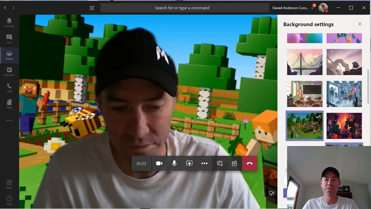The image size is (371, 209).
Task: Choose the sci-fi lab background
Action: click(344, 94)
